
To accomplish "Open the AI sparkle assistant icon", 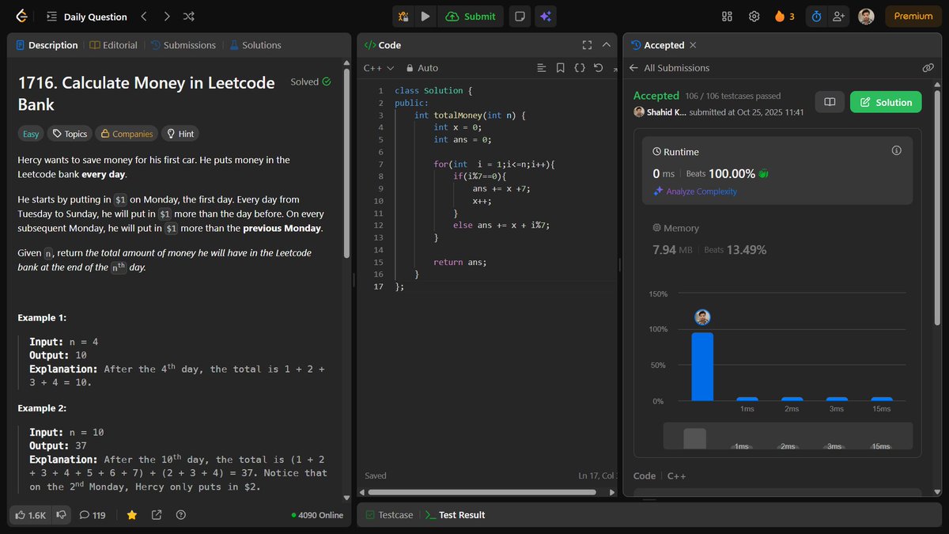I will (x=544, y=16).
